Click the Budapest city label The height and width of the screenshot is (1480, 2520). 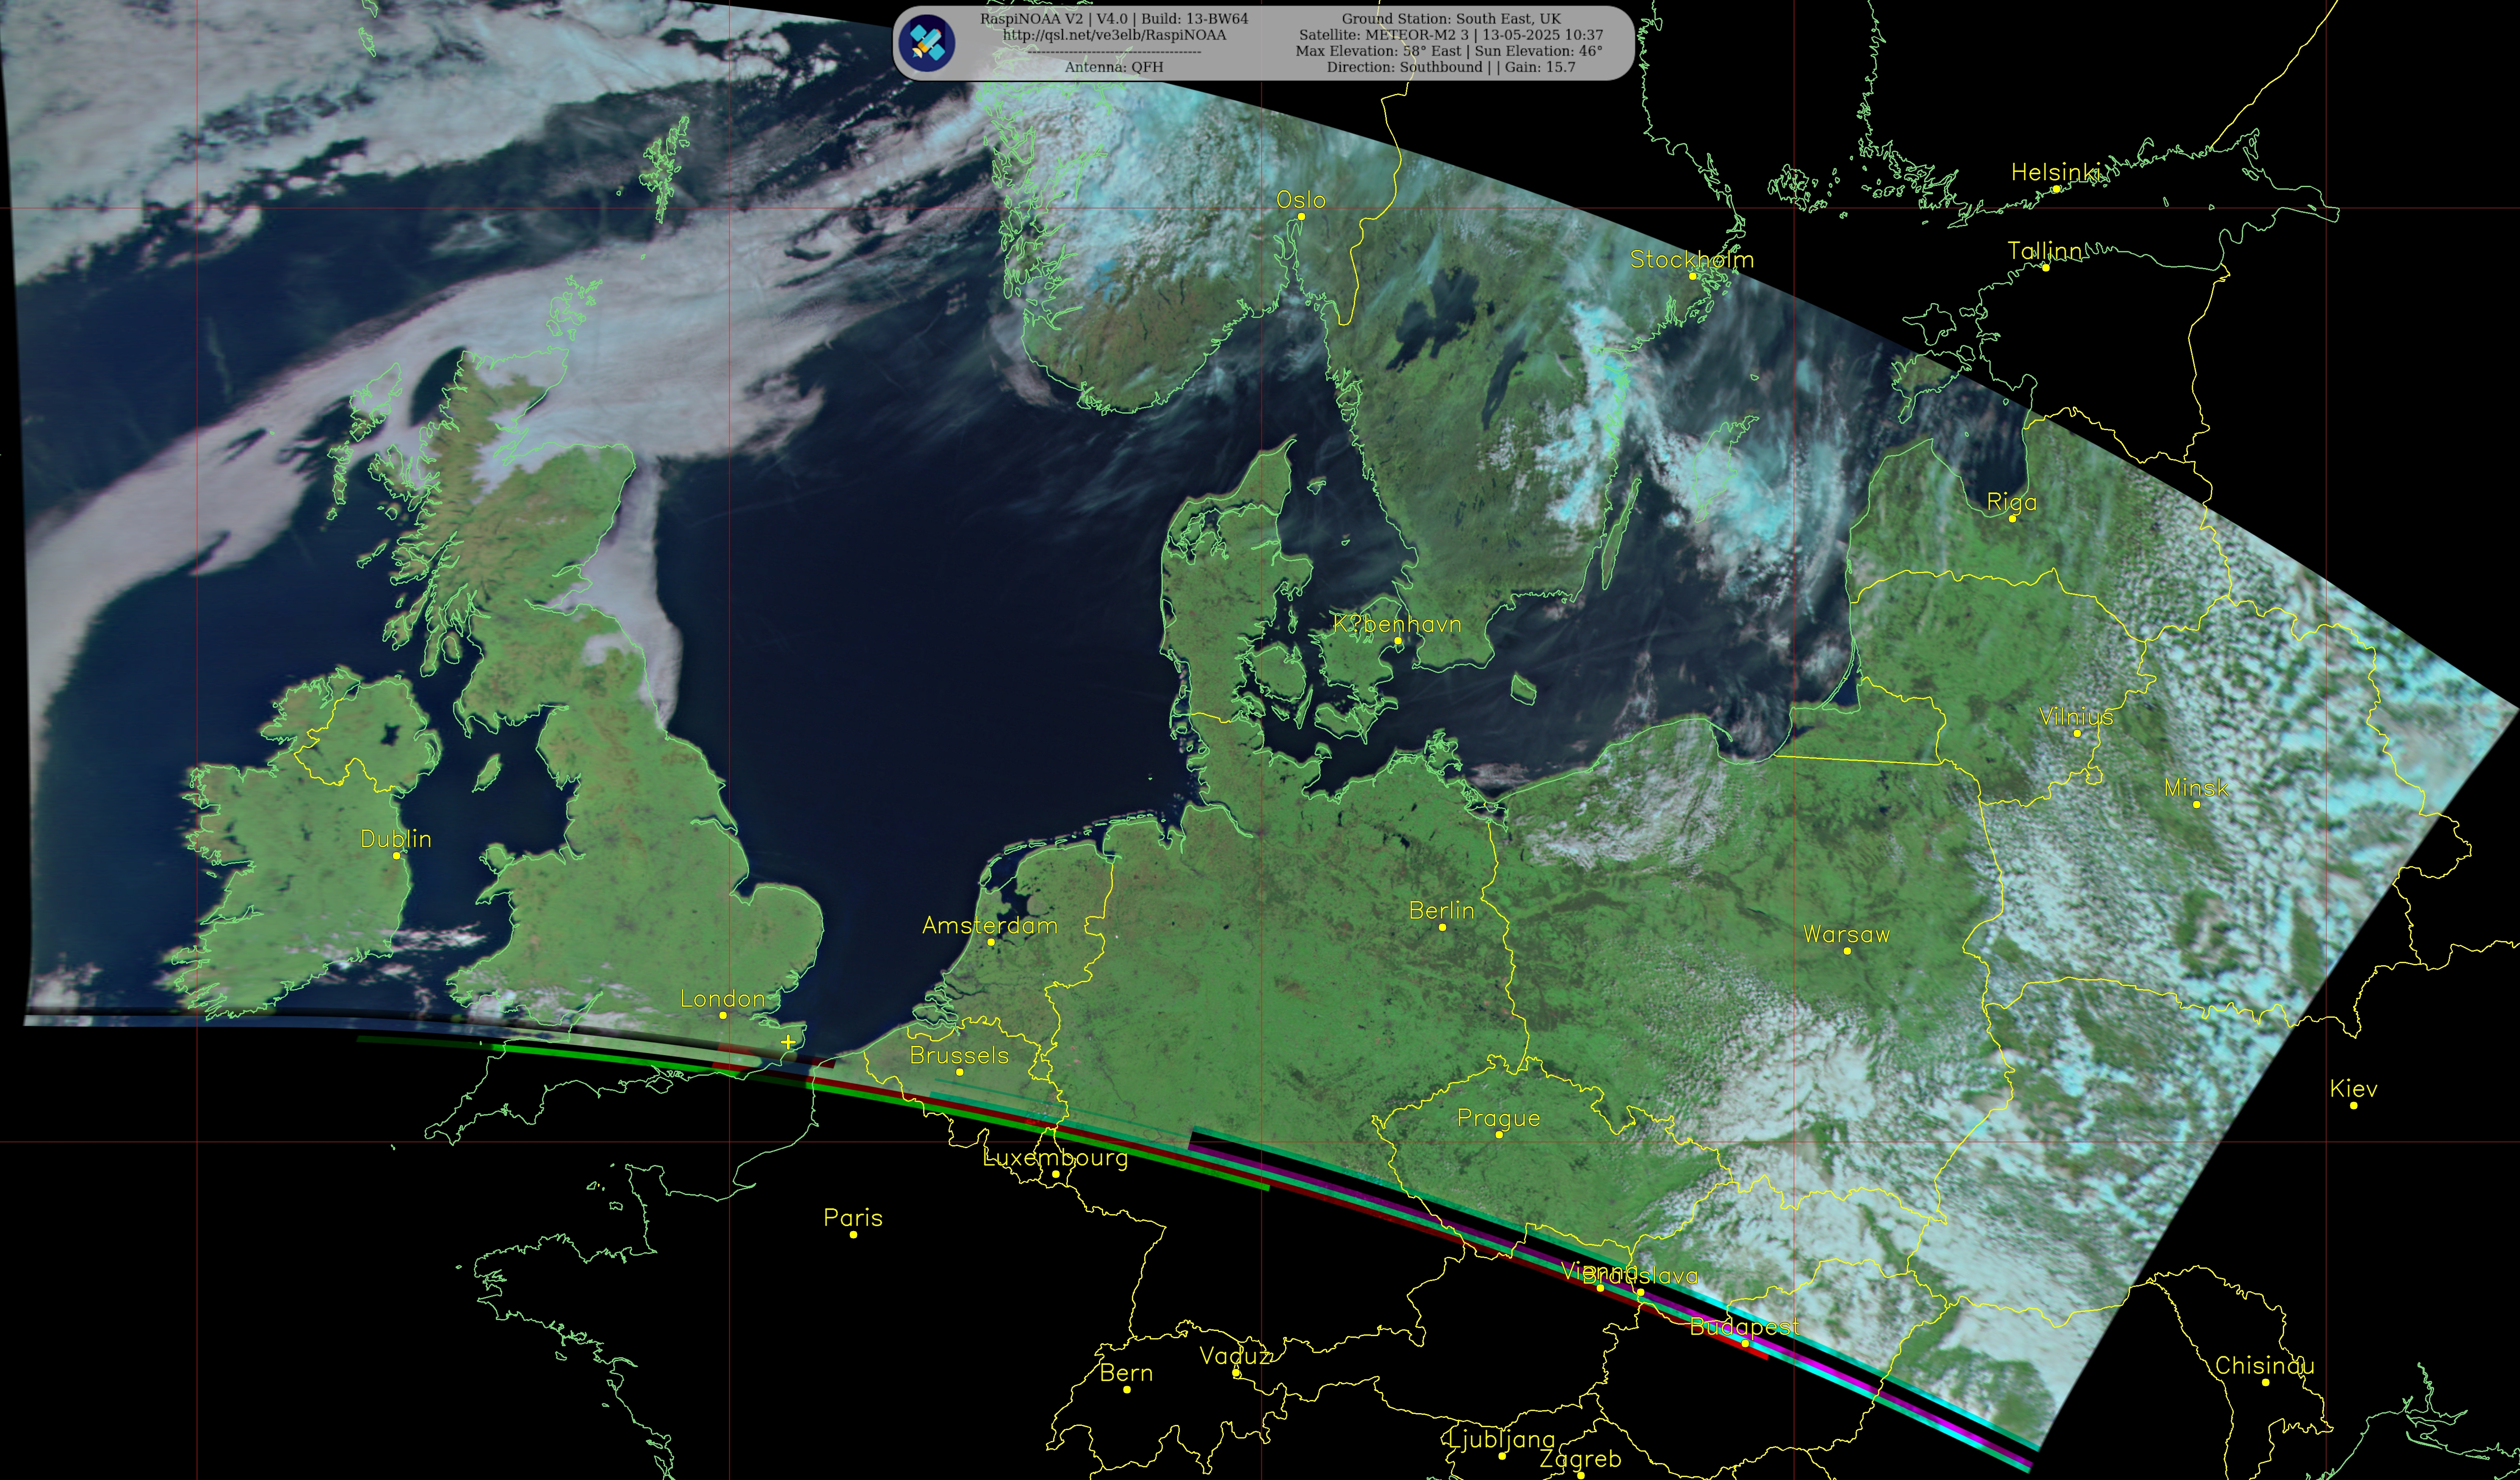(x=1744, y=1328)
